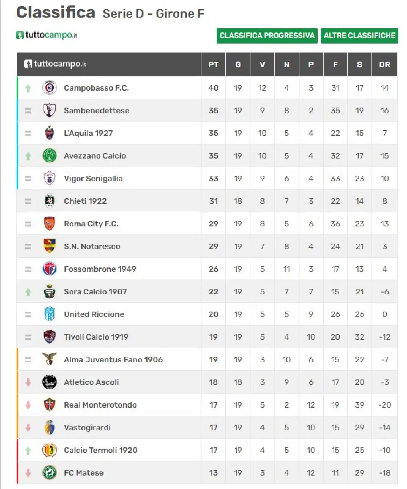Click the Campobasso F.C. team crest
This screenshot has height=489, width=407.
point(49,88)
